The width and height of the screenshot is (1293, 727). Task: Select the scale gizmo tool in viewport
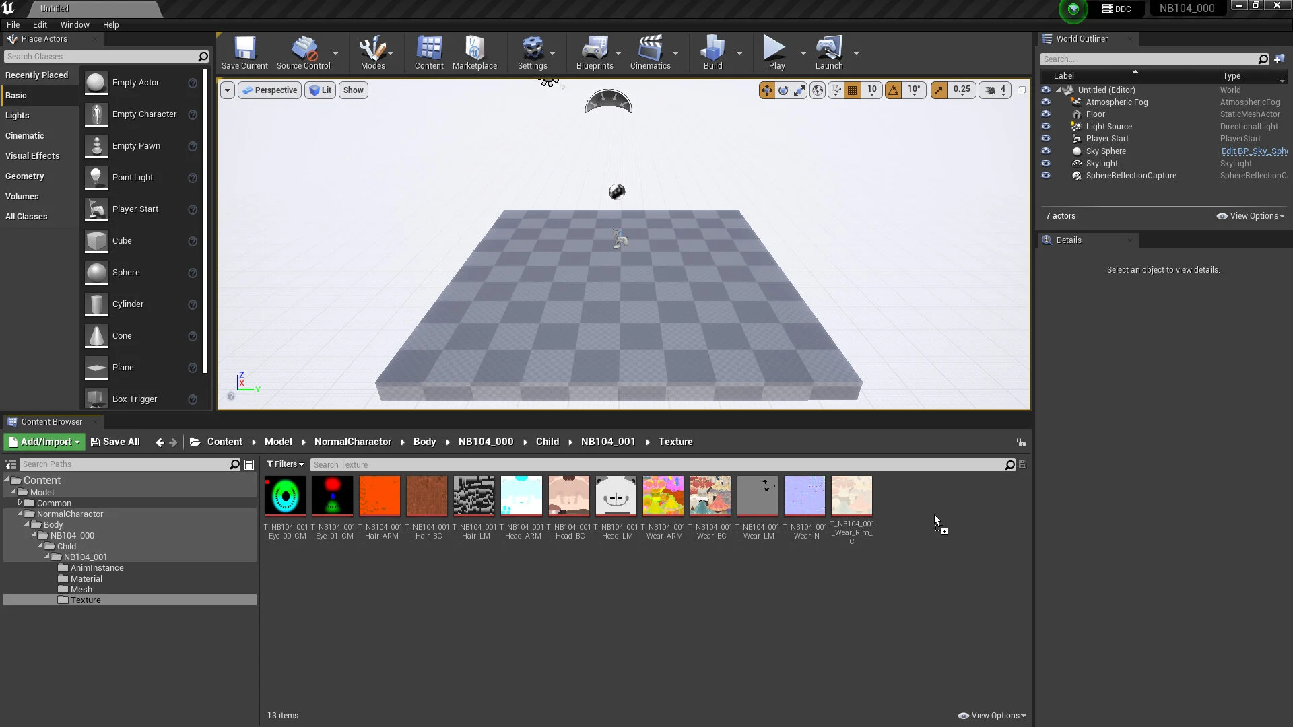coord(799,90)
